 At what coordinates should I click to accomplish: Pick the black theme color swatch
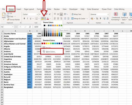tap(45, 25)
